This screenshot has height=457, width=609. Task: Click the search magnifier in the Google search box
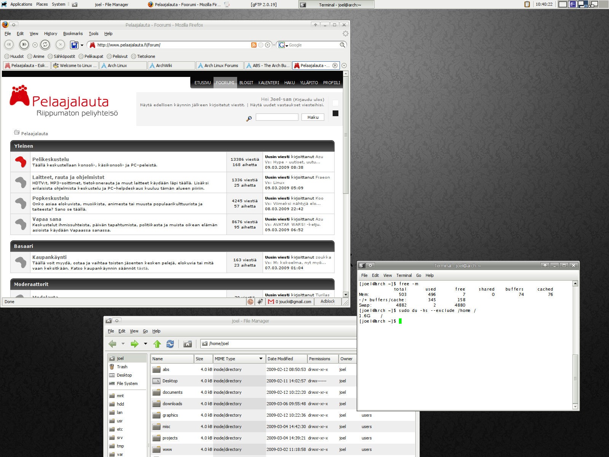click(x=342, y=45)
